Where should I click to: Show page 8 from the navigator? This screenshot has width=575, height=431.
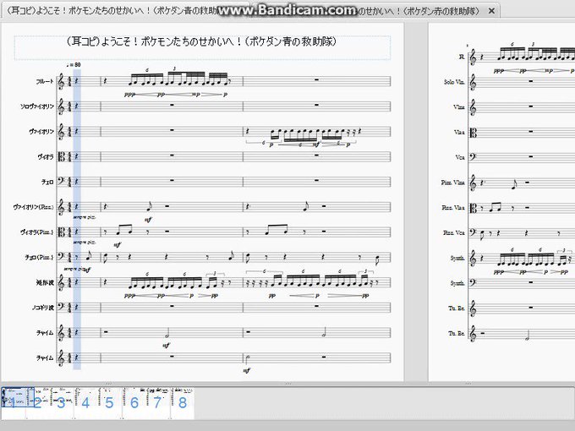pos(183,402)
